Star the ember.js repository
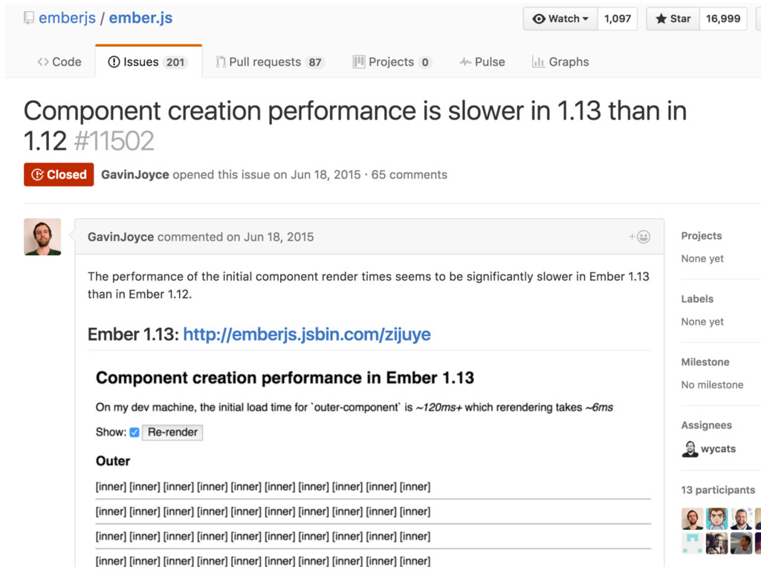This screenshot has width=761, height=570. pos(673,19)
